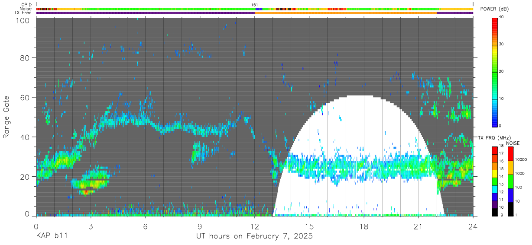Click the UT hours on February 7, 2025 title
This screenshot has height=245, width=532.
(x=254, y=236)
